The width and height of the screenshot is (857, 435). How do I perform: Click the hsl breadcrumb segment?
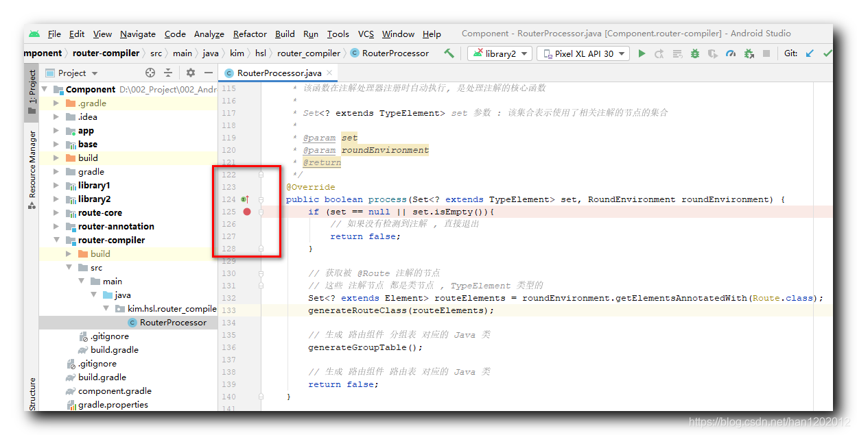[x=261, y=53]
